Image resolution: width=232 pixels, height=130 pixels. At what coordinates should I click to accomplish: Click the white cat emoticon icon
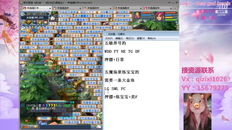[x=99, y=127]
